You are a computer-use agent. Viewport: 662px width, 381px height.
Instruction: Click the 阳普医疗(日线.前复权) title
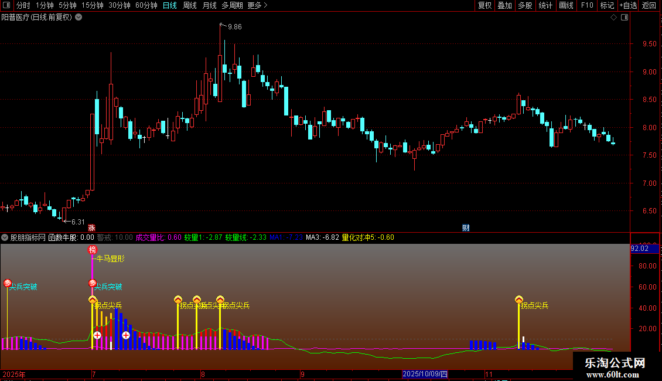[37, 18]
